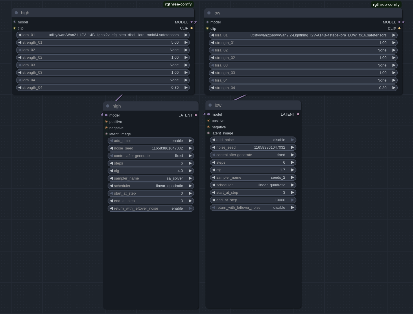The width and height of the screenshot is (413, 314).
Task: Open the lora_01 selector in the low LoRA node
Action: click(x=303, y=35)
